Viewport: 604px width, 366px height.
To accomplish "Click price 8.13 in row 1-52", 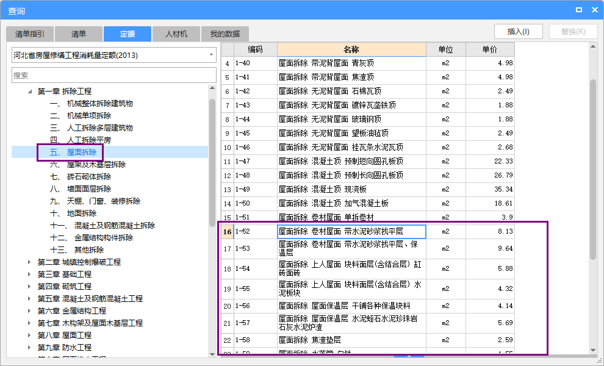I will point(490,232).
